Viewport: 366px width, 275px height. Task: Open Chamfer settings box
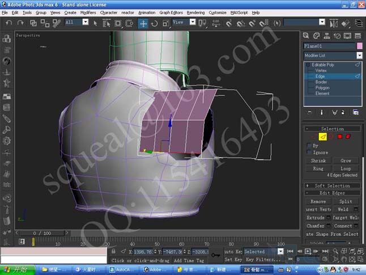tap(328, 226)
